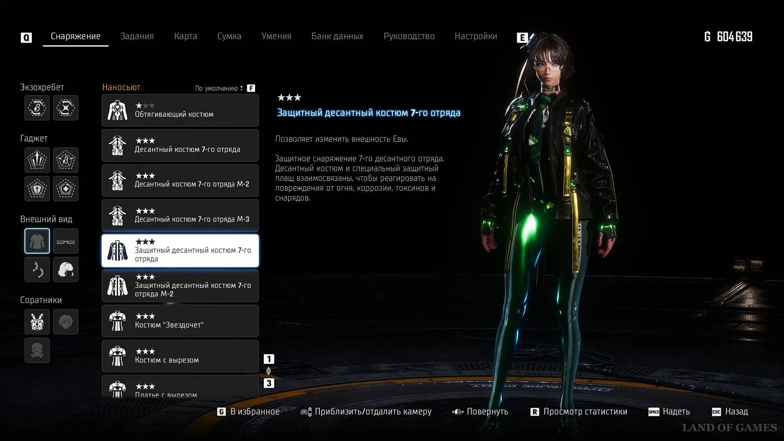Image resolution: width=784 pixels, height=441 pixels.
Task: Select Костюм "Звездочет" in the list
Action: click(x=180, y=321)
